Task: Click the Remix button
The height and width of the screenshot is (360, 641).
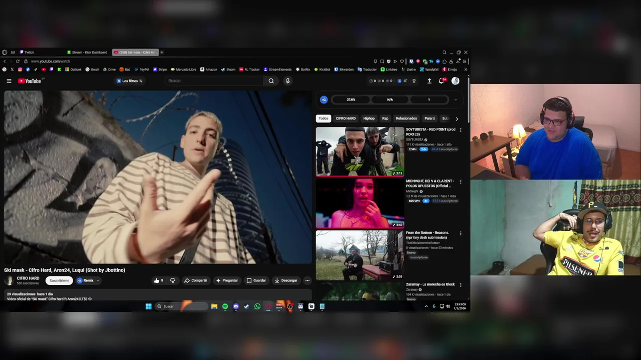Action: click(85, 280)
